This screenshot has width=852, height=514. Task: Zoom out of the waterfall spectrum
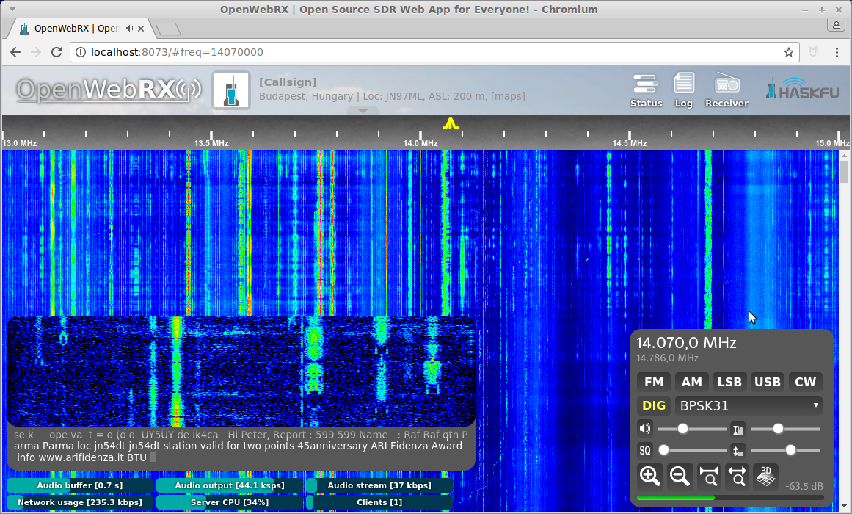(x=679, y=475)
